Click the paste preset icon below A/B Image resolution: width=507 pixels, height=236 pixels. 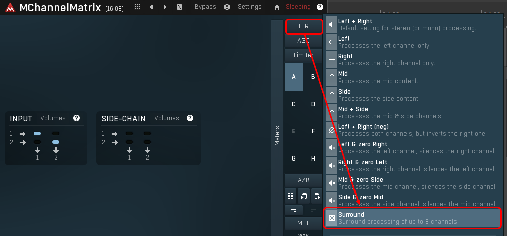[317, 196]
